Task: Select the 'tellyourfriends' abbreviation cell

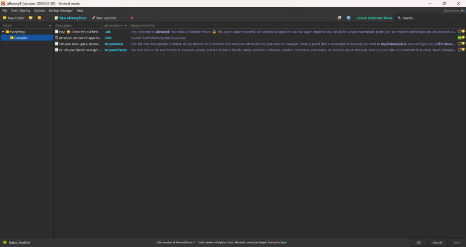Action: (116, 50)
